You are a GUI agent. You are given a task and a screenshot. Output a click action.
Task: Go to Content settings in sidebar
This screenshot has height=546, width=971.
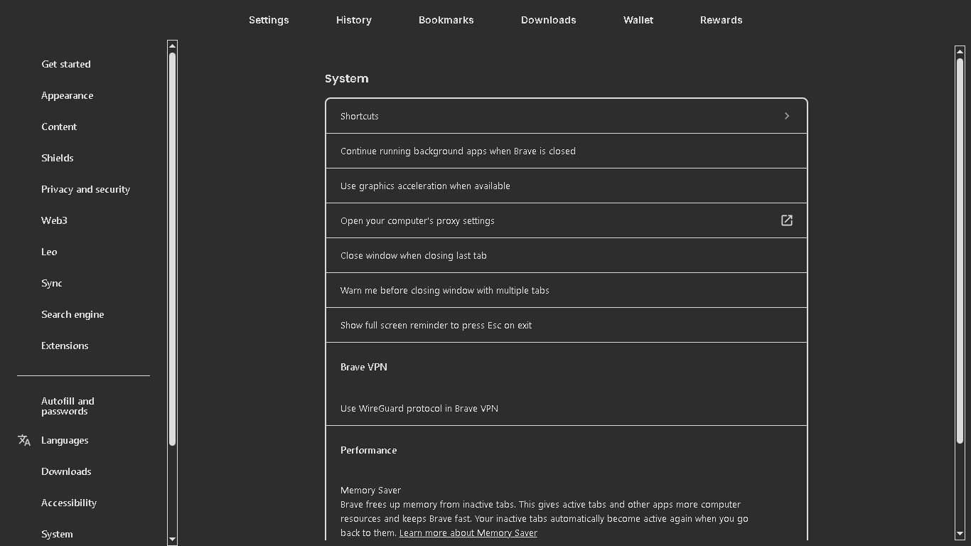tap(59, 127)
